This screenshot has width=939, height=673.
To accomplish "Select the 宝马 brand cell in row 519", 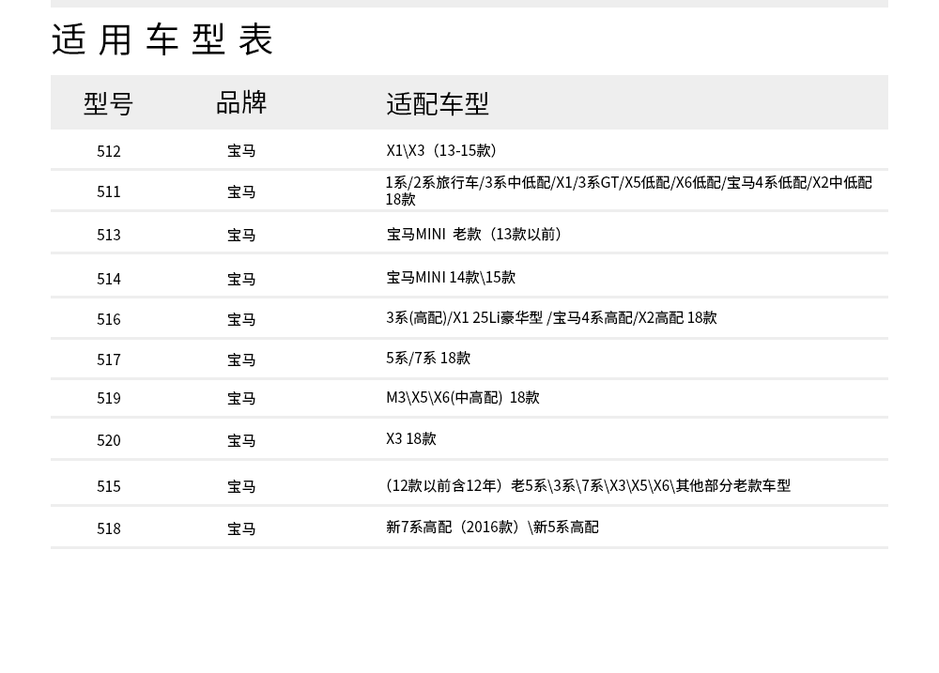I will [x=241, y=399].
